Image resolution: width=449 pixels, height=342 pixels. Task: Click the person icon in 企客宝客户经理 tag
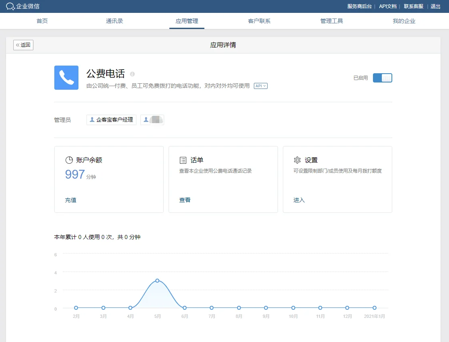[x=92, y=119]
